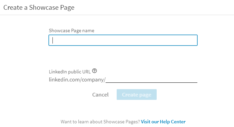Follow the Help Center hyperlink at bottom
234x127 pixels.
click(163, 122)
